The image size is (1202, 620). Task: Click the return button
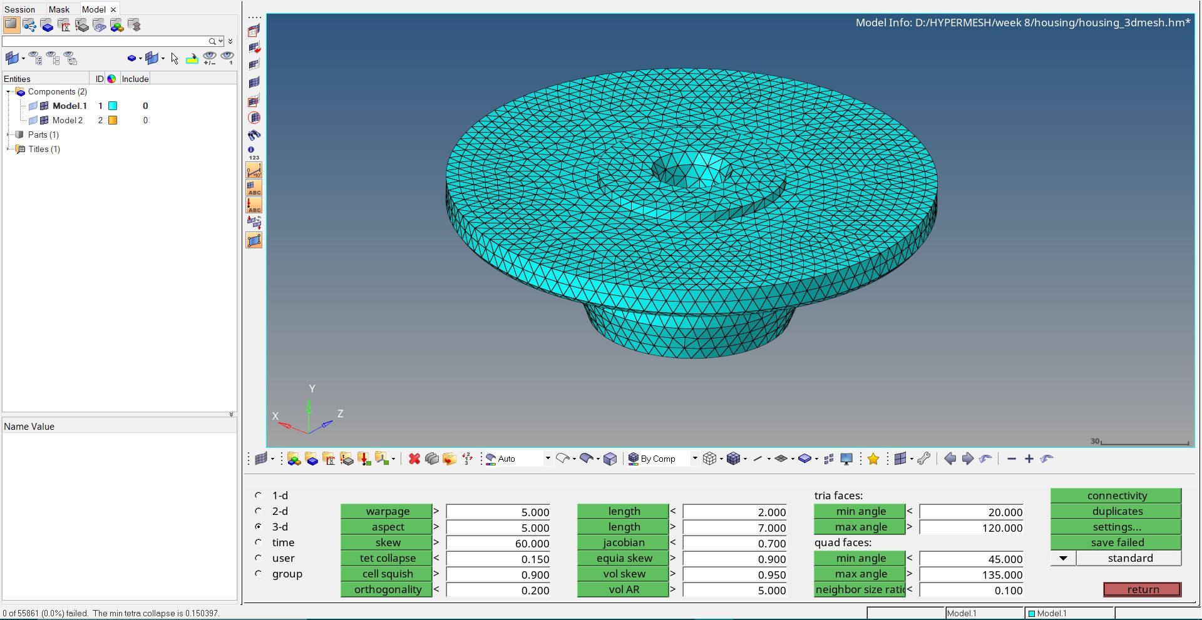tap(1142, 589)
